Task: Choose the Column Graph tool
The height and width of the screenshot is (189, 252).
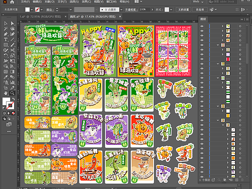Action: (x=13, y=82)
